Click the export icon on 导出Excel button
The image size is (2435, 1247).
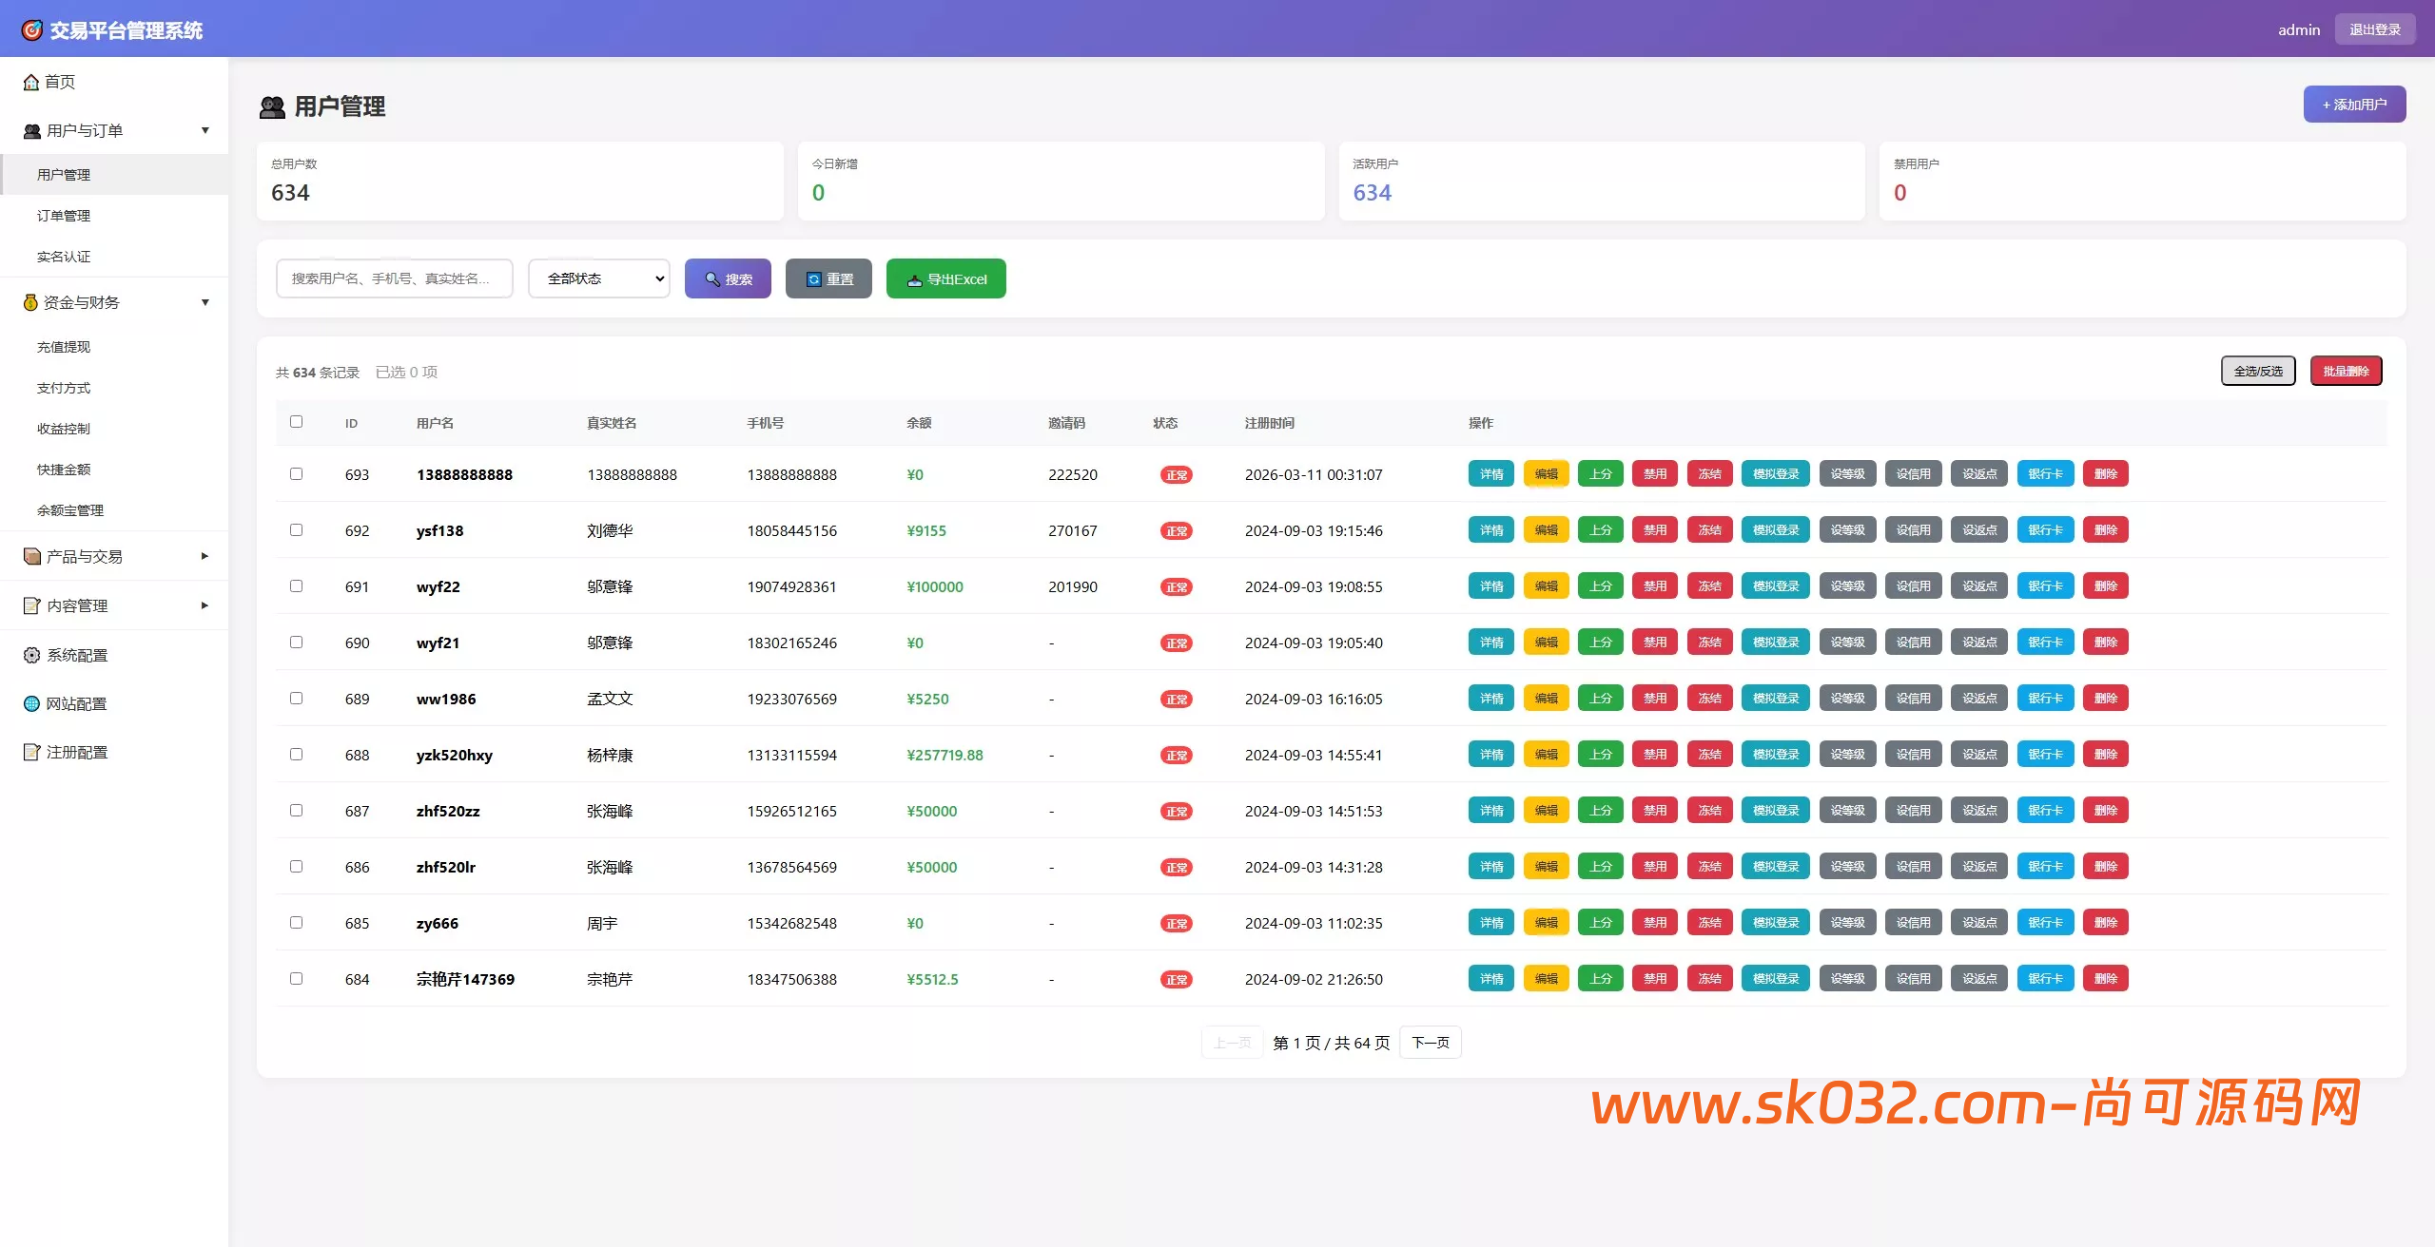click(914, 280)
